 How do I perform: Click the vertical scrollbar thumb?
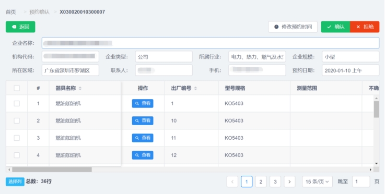[377, 109]
